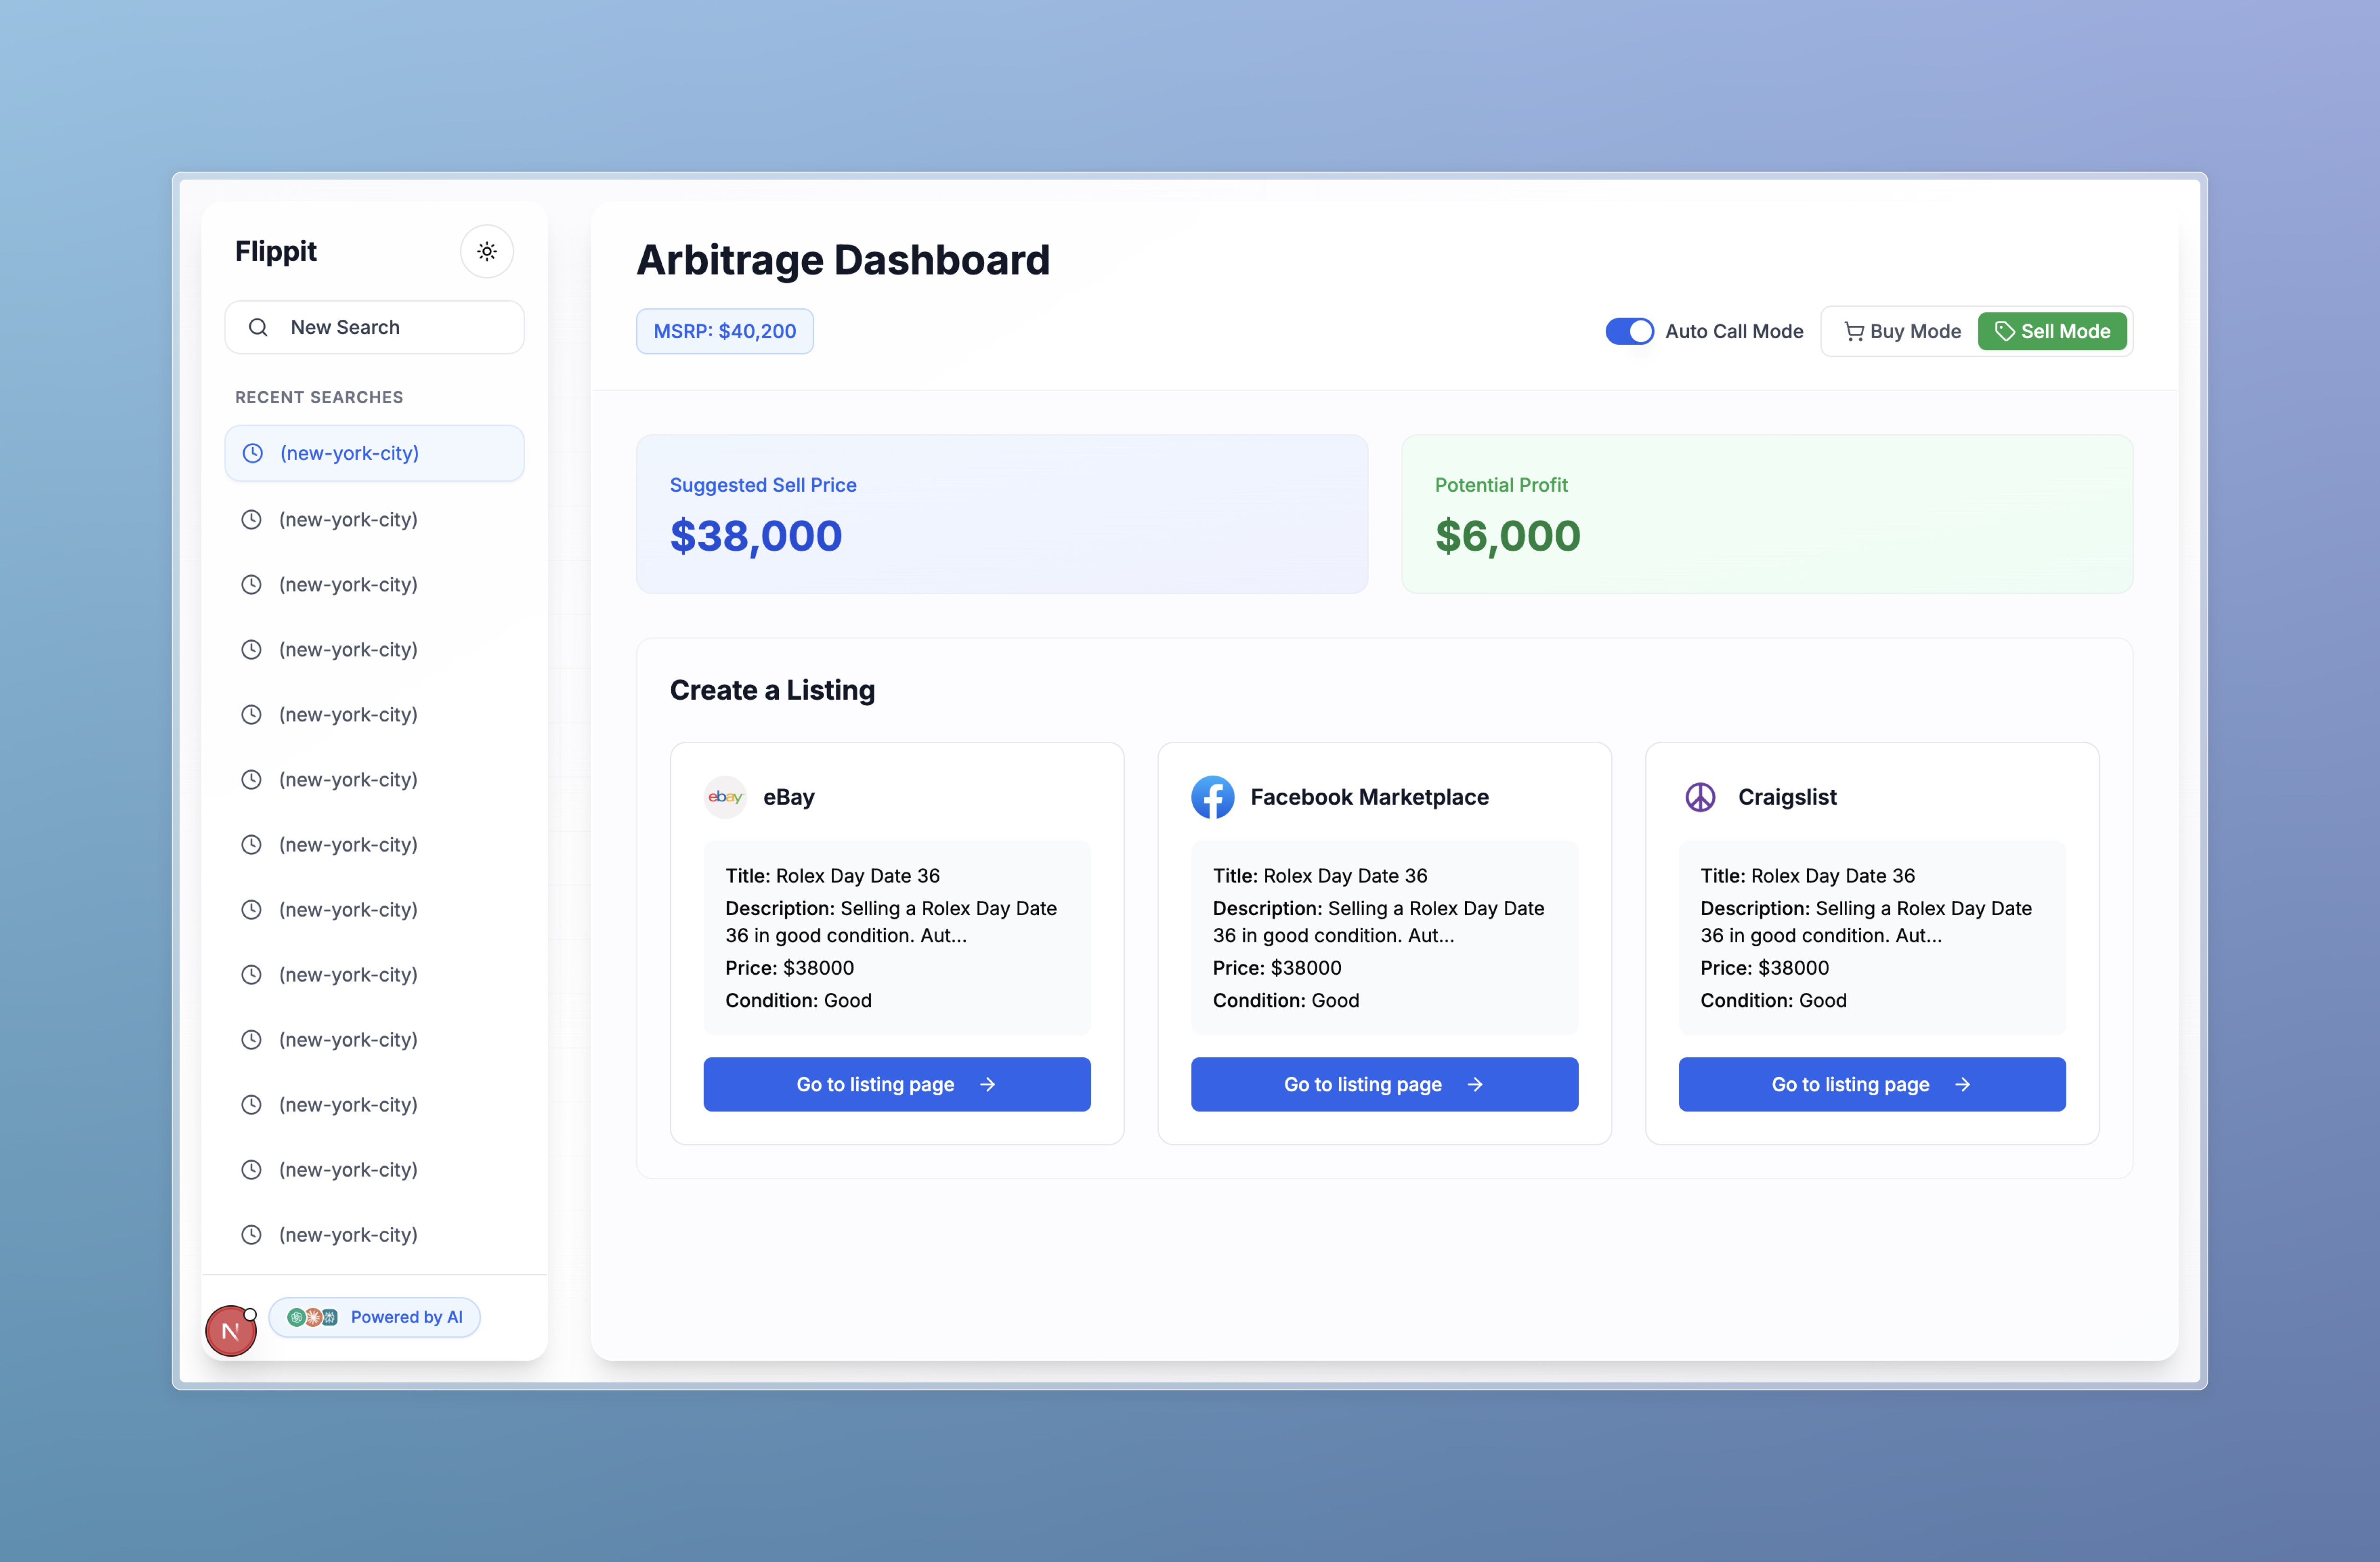Click the MSRP $40,200 badge
Viewport: 2380px width, 1562px height.
[724, 331]
